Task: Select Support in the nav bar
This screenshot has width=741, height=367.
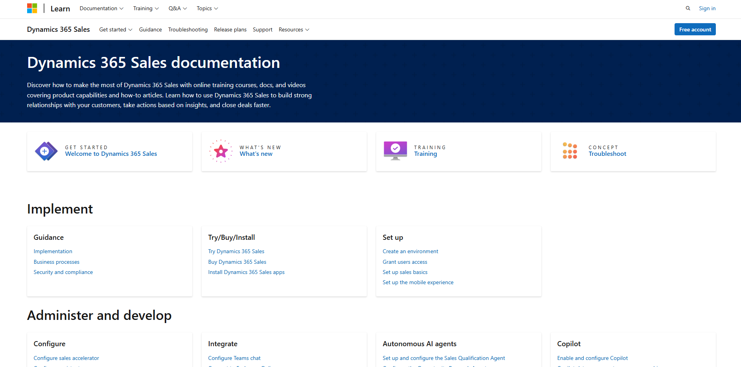Action: coord(263,29)
